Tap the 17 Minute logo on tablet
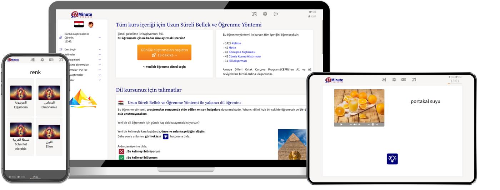 click(334, 80)
